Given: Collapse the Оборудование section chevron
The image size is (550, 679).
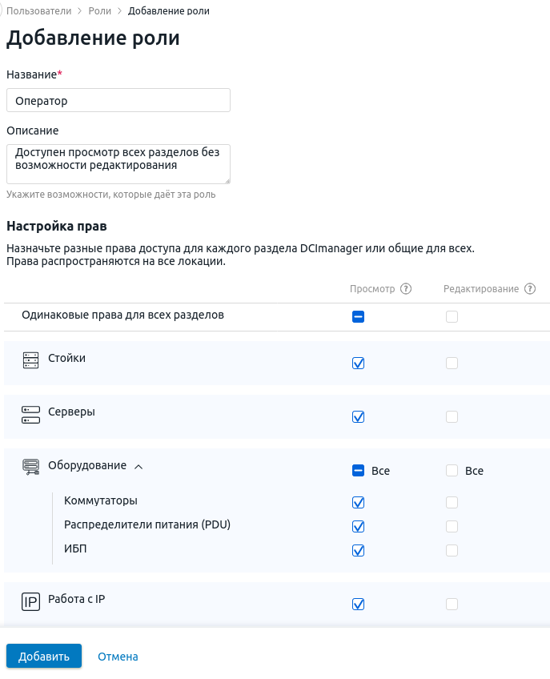Looking at the screenshot, I should (139, 467).
